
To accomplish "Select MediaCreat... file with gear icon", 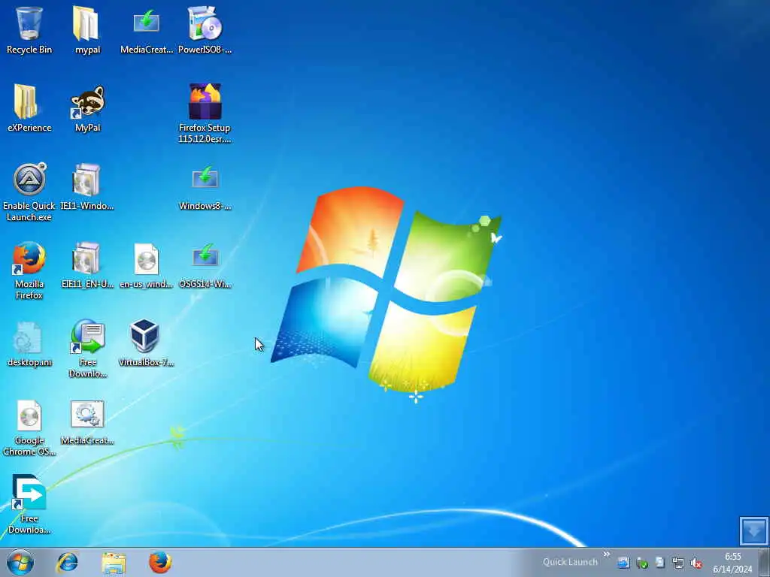I will coord(87,422).
